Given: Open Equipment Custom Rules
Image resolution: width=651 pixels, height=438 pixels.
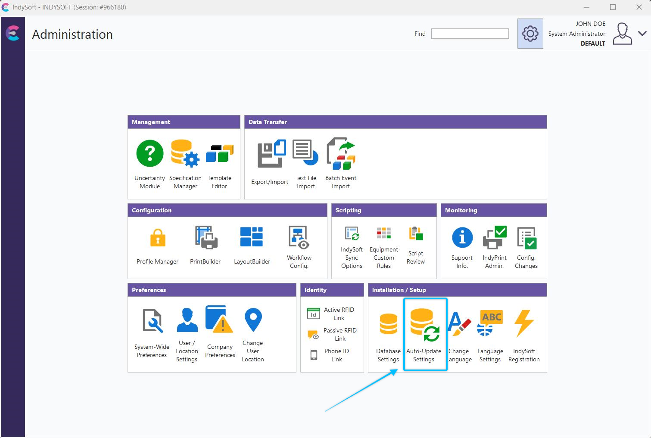Looking at the screenshot, I should coord(383,234).
